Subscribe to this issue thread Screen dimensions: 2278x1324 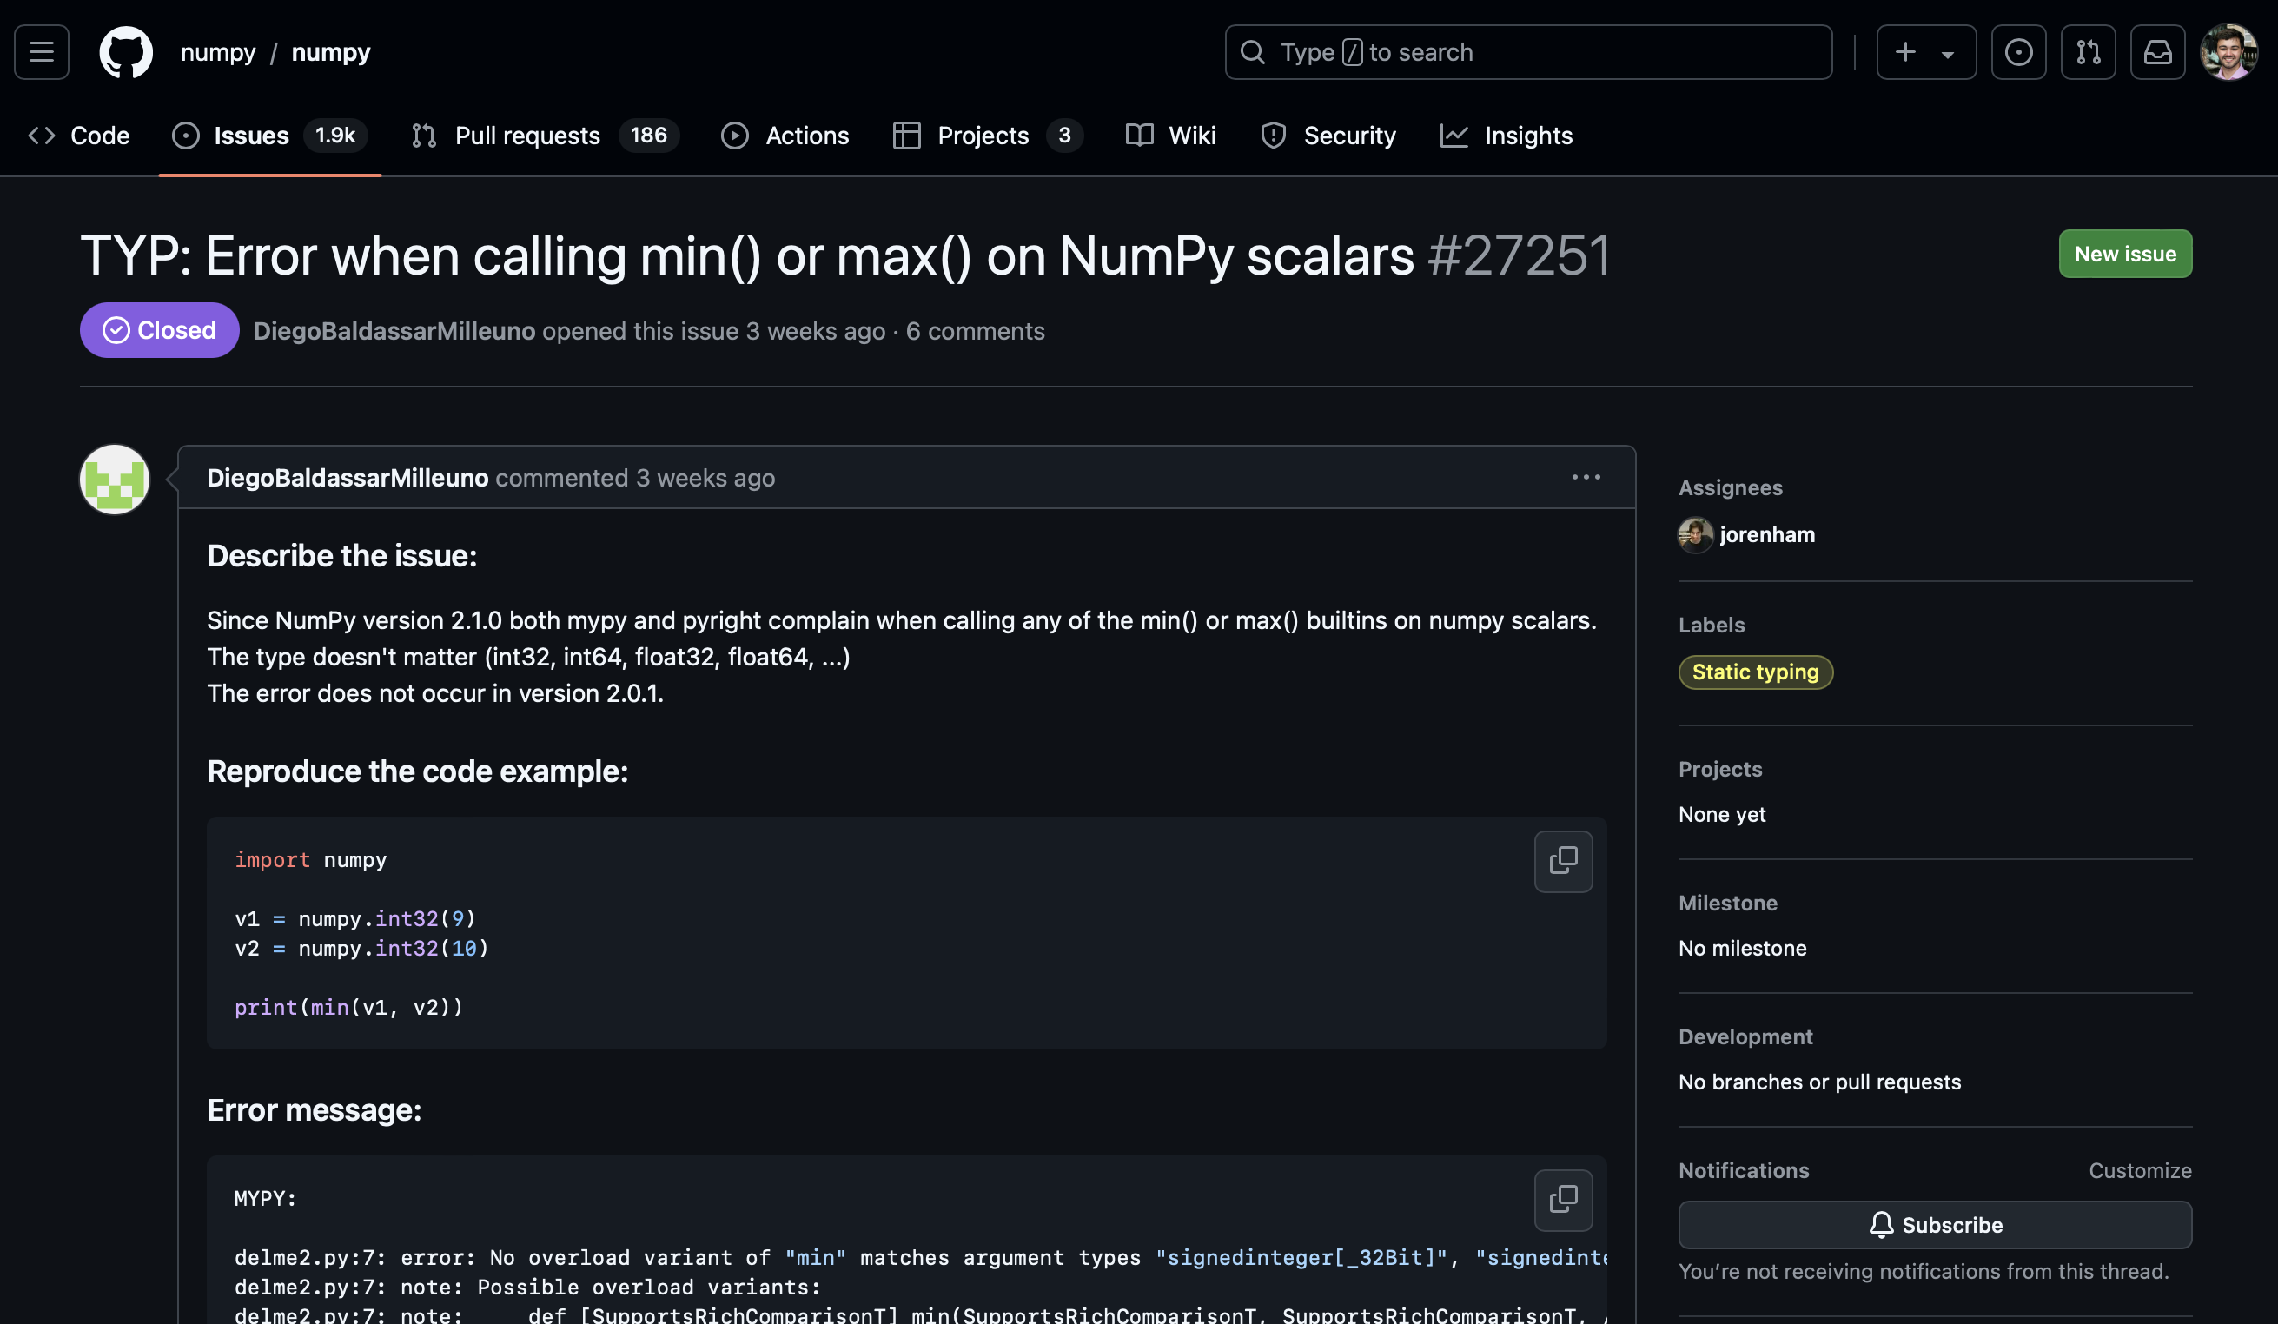click(1935, 1225)
